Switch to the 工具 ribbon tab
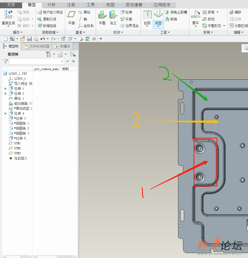This screenshot has height=258, width=248. [x=90, y=5]
